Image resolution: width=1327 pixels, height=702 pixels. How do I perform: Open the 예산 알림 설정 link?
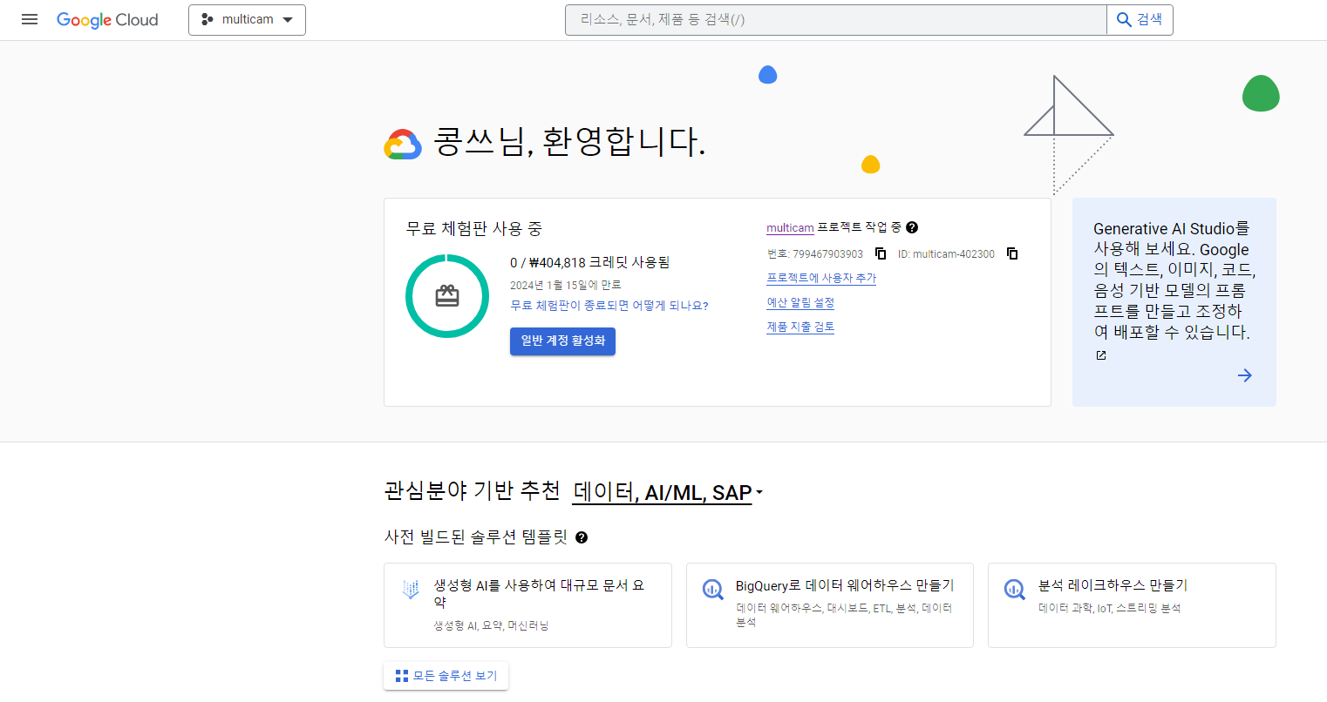800,302
